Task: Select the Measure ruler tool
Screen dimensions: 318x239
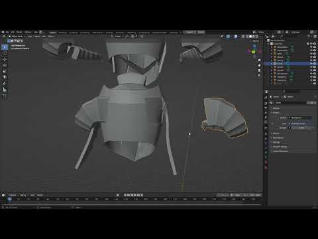Action: 5,90
